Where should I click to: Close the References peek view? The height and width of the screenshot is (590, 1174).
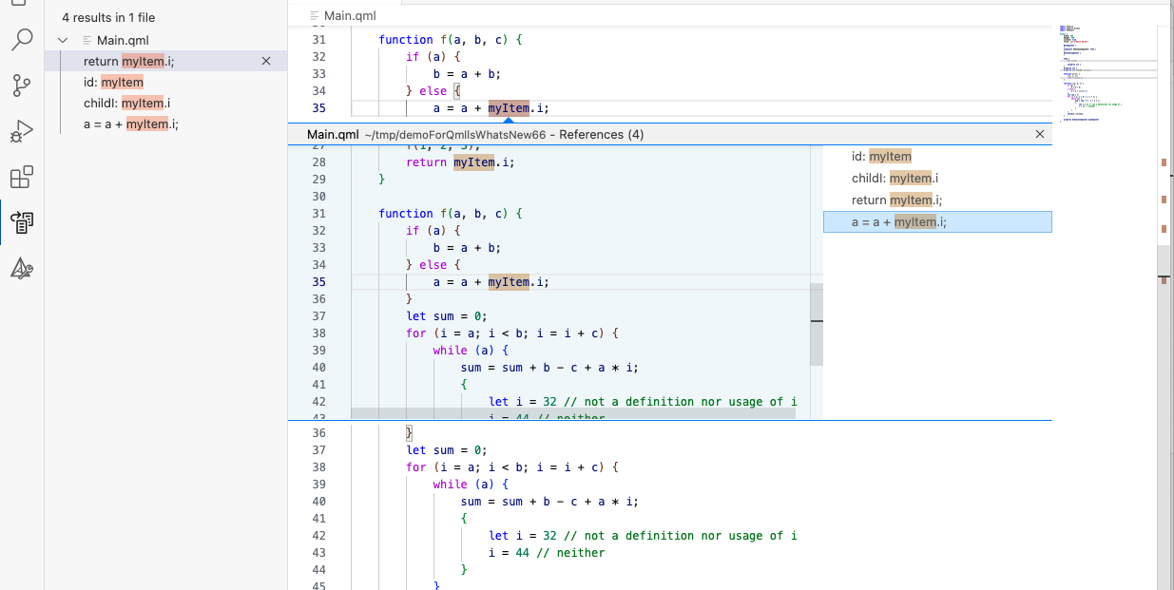pyautogui.click(x=1039, y=135)
